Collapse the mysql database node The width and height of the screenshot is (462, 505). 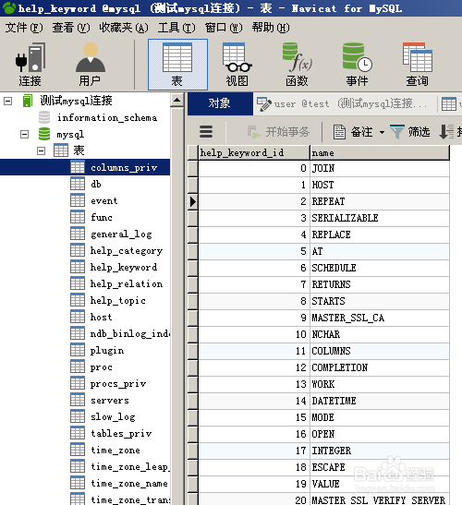(25, 134)
